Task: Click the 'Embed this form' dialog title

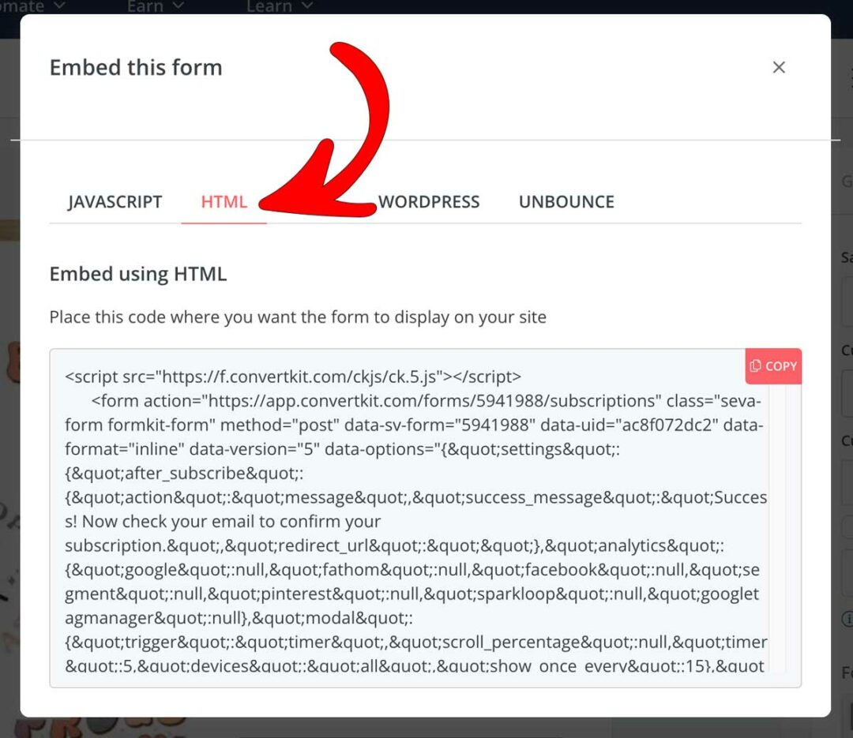Action: click(136, 68)
